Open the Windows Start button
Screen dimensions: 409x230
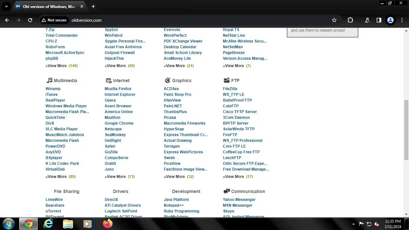pos(9,224)
